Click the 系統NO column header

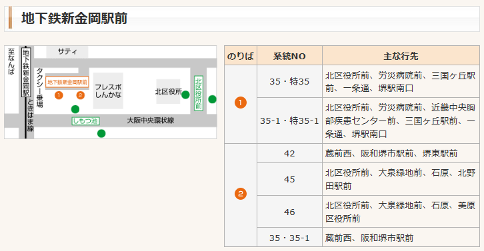coord(289,56)
